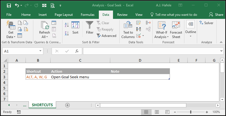The height and width of the screenshot is (116, 226).
Task: Open the Sort dialog
Action: (76, 28)
